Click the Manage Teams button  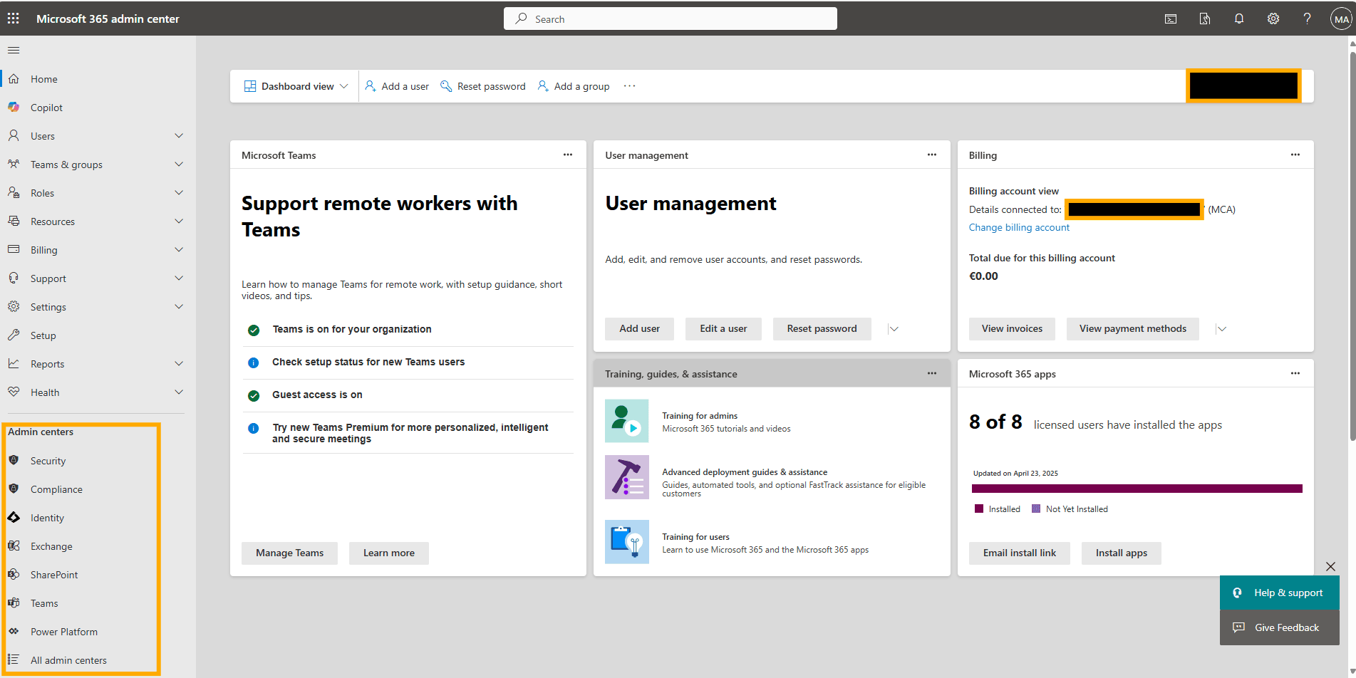(289, 553)
